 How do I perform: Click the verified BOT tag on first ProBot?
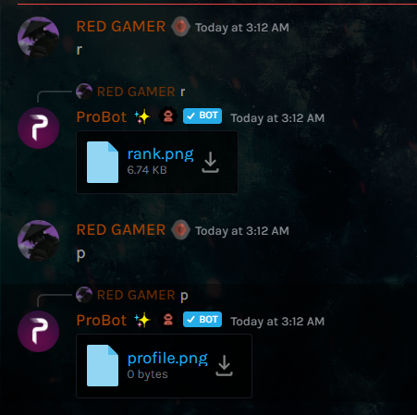pos(202,116)
